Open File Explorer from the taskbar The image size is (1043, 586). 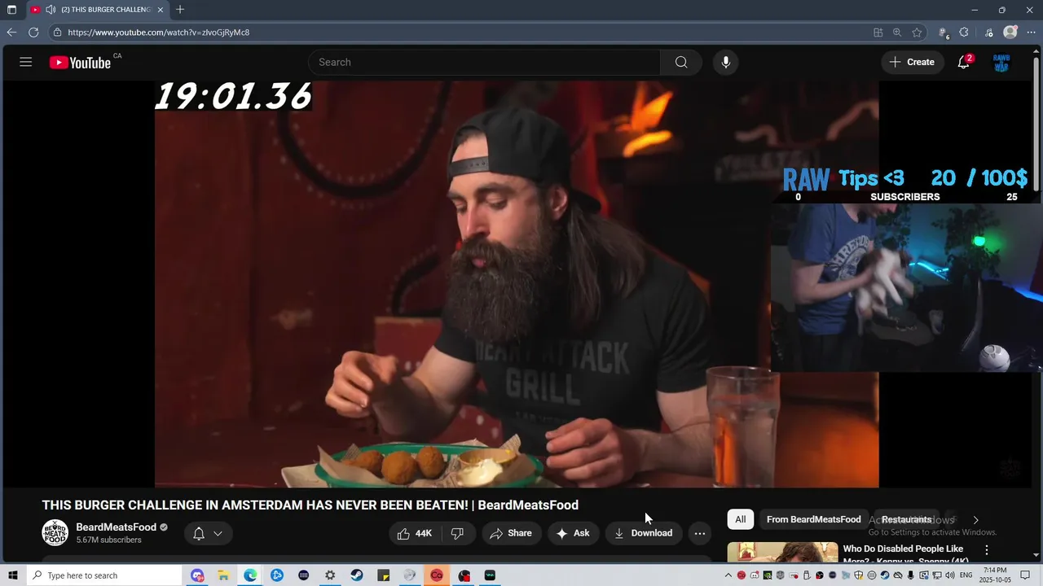click(x=223, y=575)
